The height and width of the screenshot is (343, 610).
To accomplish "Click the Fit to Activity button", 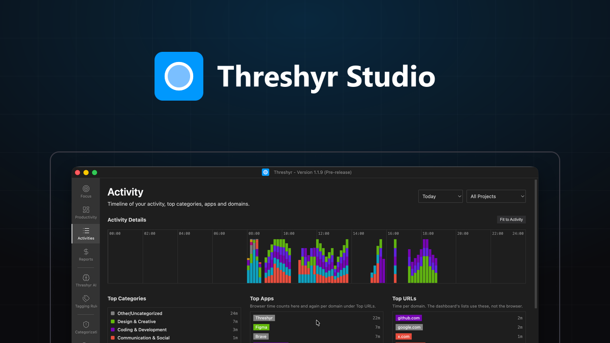I will pos(511,220).
